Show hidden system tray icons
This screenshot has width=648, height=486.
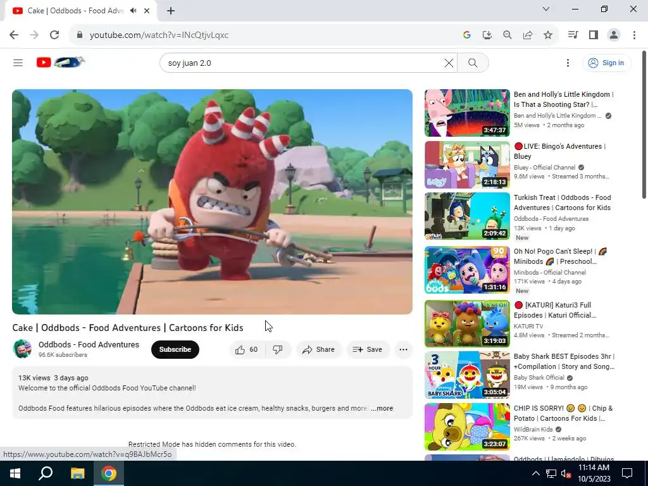coord(535,473)
